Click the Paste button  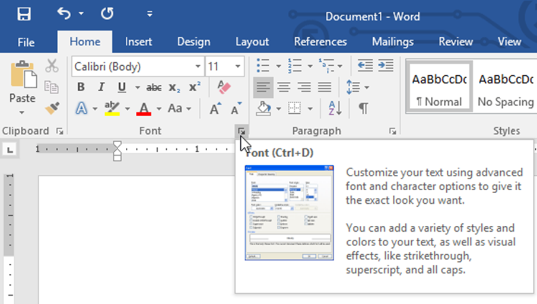click(22, 84)
